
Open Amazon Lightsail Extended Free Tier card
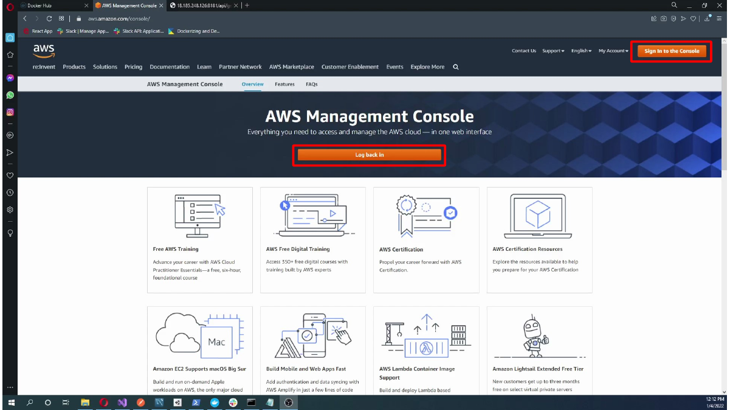coord(540,350)
